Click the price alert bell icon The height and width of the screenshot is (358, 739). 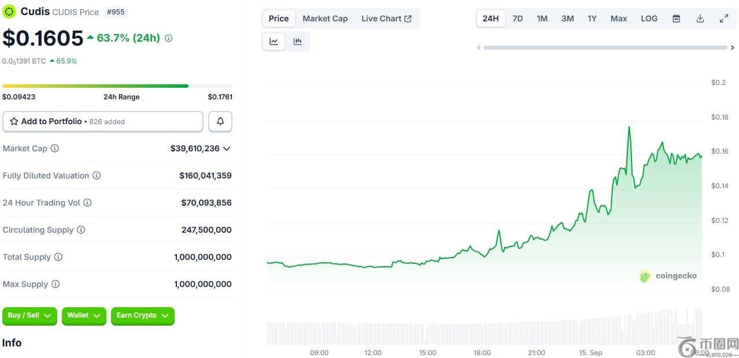pos(220,121)
